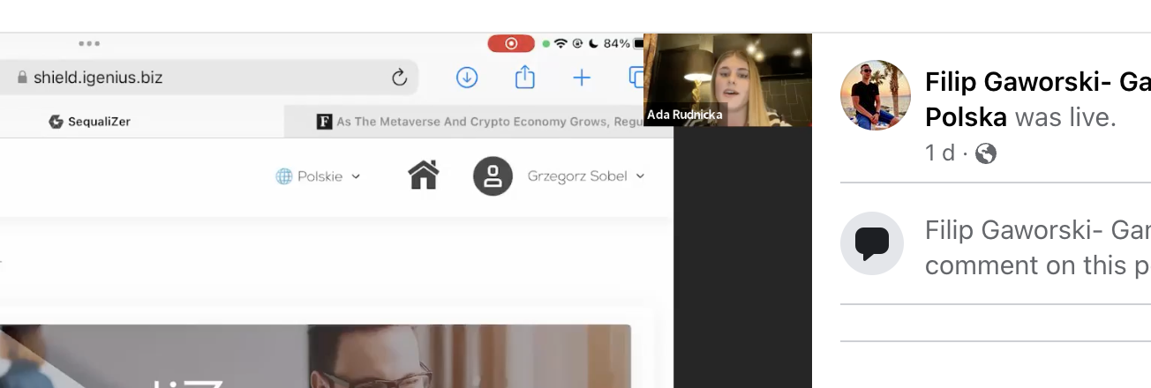This screenshot has height=388, width=1151.
Task: Click the shield.igenius.biz address field
Action: pyautogui.click(x=208, y=78)
